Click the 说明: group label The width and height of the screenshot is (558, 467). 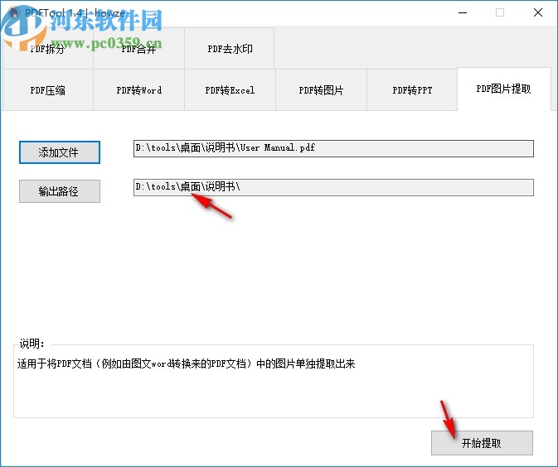32,344
